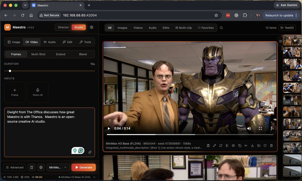Open the video player three-dot menu
Image resolution: width=302 pixels, height=181 pixels.
(271, 128)
